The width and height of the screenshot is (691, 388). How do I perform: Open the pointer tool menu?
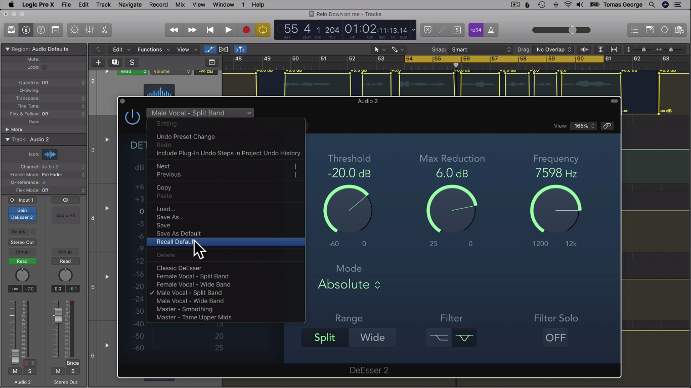379,50
